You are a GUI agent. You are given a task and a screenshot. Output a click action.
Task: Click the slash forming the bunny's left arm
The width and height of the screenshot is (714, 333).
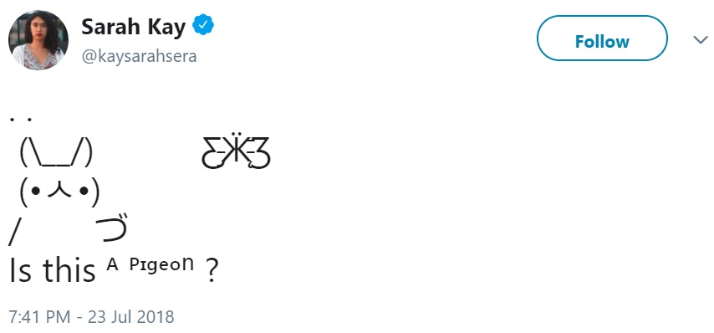click(13, 233)
